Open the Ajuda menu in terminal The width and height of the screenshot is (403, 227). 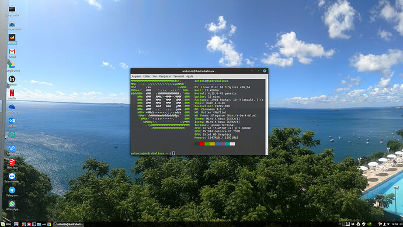[x=190, y=77]
